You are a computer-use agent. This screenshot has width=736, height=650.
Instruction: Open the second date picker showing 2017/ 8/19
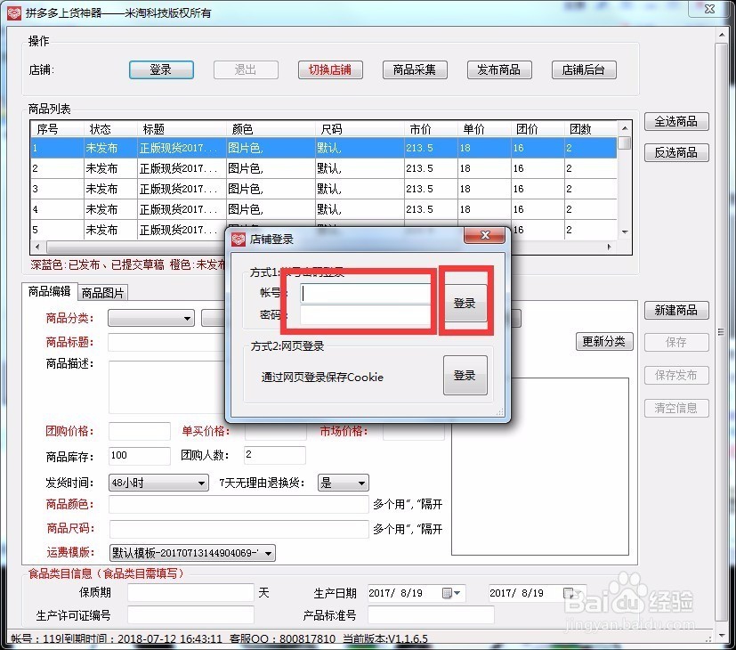[x=537, y=593]
